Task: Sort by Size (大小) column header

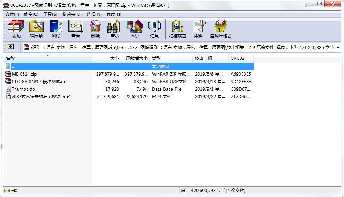Action: 107,58
